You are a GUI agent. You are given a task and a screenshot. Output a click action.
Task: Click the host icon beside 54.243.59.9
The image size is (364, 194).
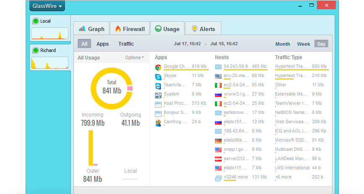point(218,67)
